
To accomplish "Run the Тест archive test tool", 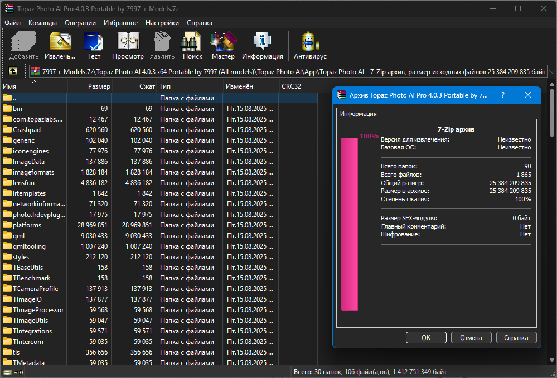I will point(94,41).
